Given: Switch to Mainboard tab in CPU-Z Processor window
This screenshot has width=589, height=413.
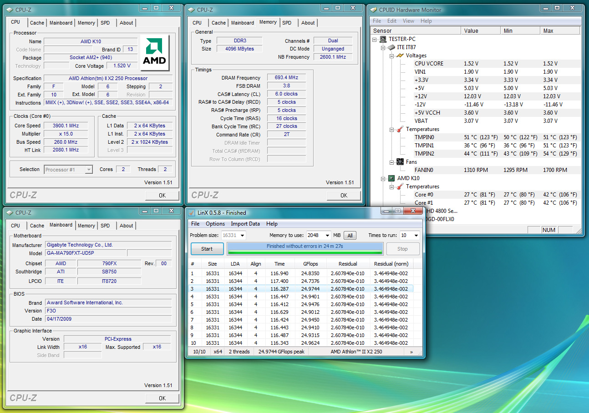Looking at the screenshot, I should (61, 23).
